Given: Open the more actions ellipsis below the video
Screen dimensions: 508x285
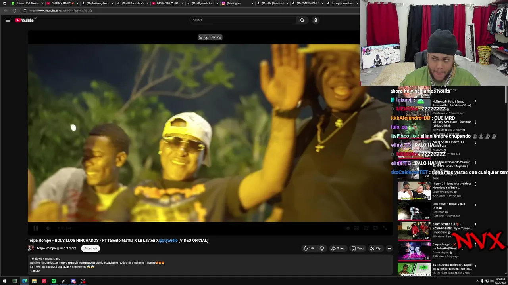Looking at the screenshot, I should point(389,249).
